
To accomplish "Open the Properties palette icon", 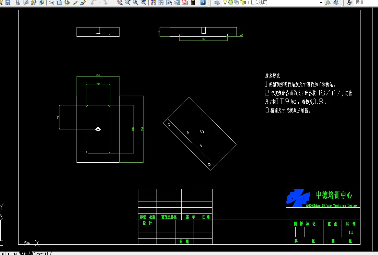I will tap(153, 2).
